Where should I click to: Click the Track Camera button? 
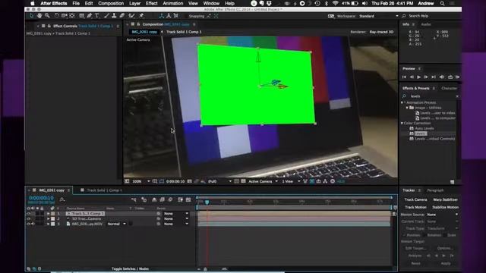pyautogui.click(x=415, y=200)
